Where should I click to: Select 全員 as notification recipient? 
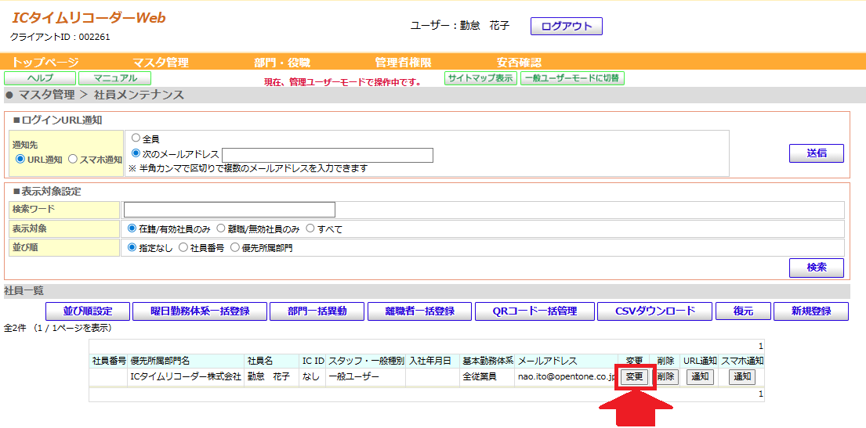136,138
